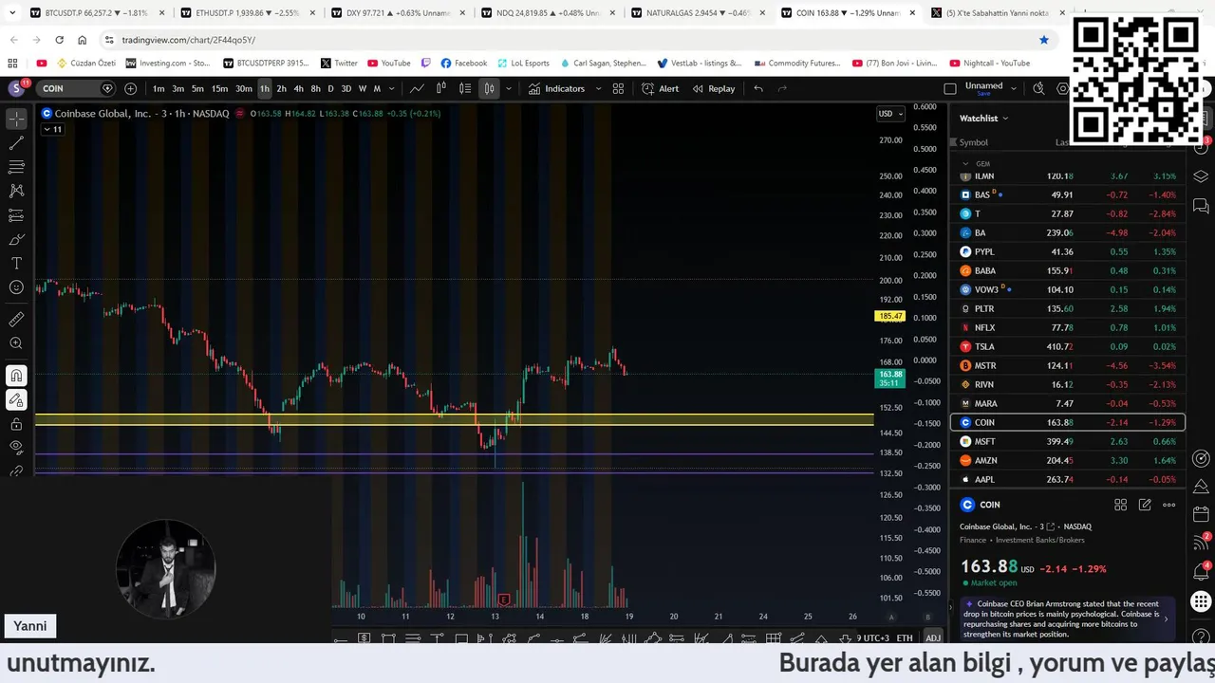Open the COIN details note edit icon
The width and height of the screenshot is (1215, 683).
pos(1145,505)
